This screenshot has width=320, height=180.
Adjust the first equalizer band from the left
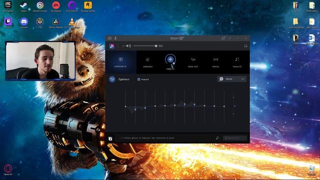point(125,106)
